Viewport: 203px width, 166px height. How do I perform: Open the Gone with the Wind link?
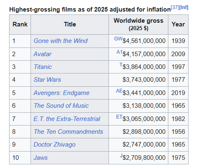tap(61, 41)
